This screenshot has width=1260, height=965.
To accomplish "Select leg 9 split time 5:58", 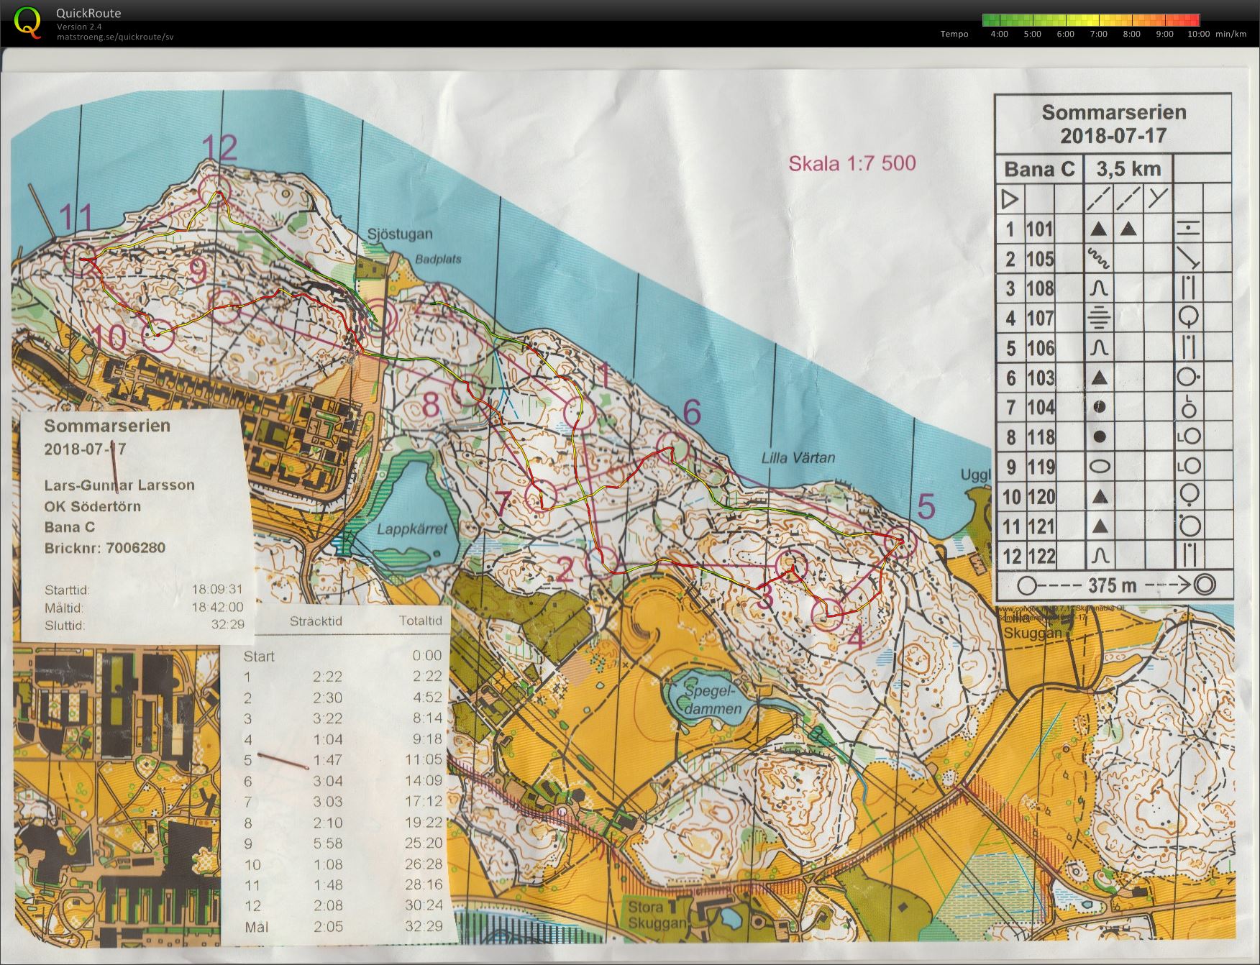I will 328,843.
